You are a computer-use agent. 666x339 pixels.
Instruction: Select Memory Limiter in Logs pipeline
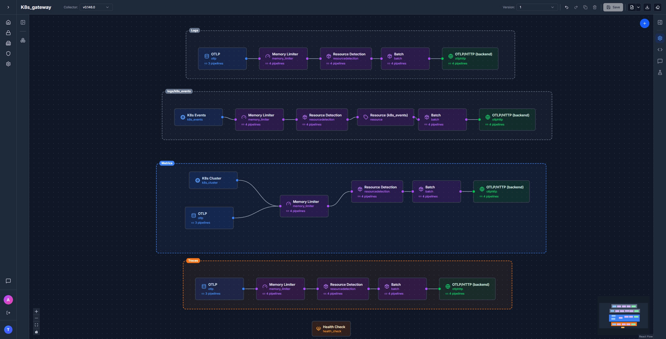click(283, 59)
